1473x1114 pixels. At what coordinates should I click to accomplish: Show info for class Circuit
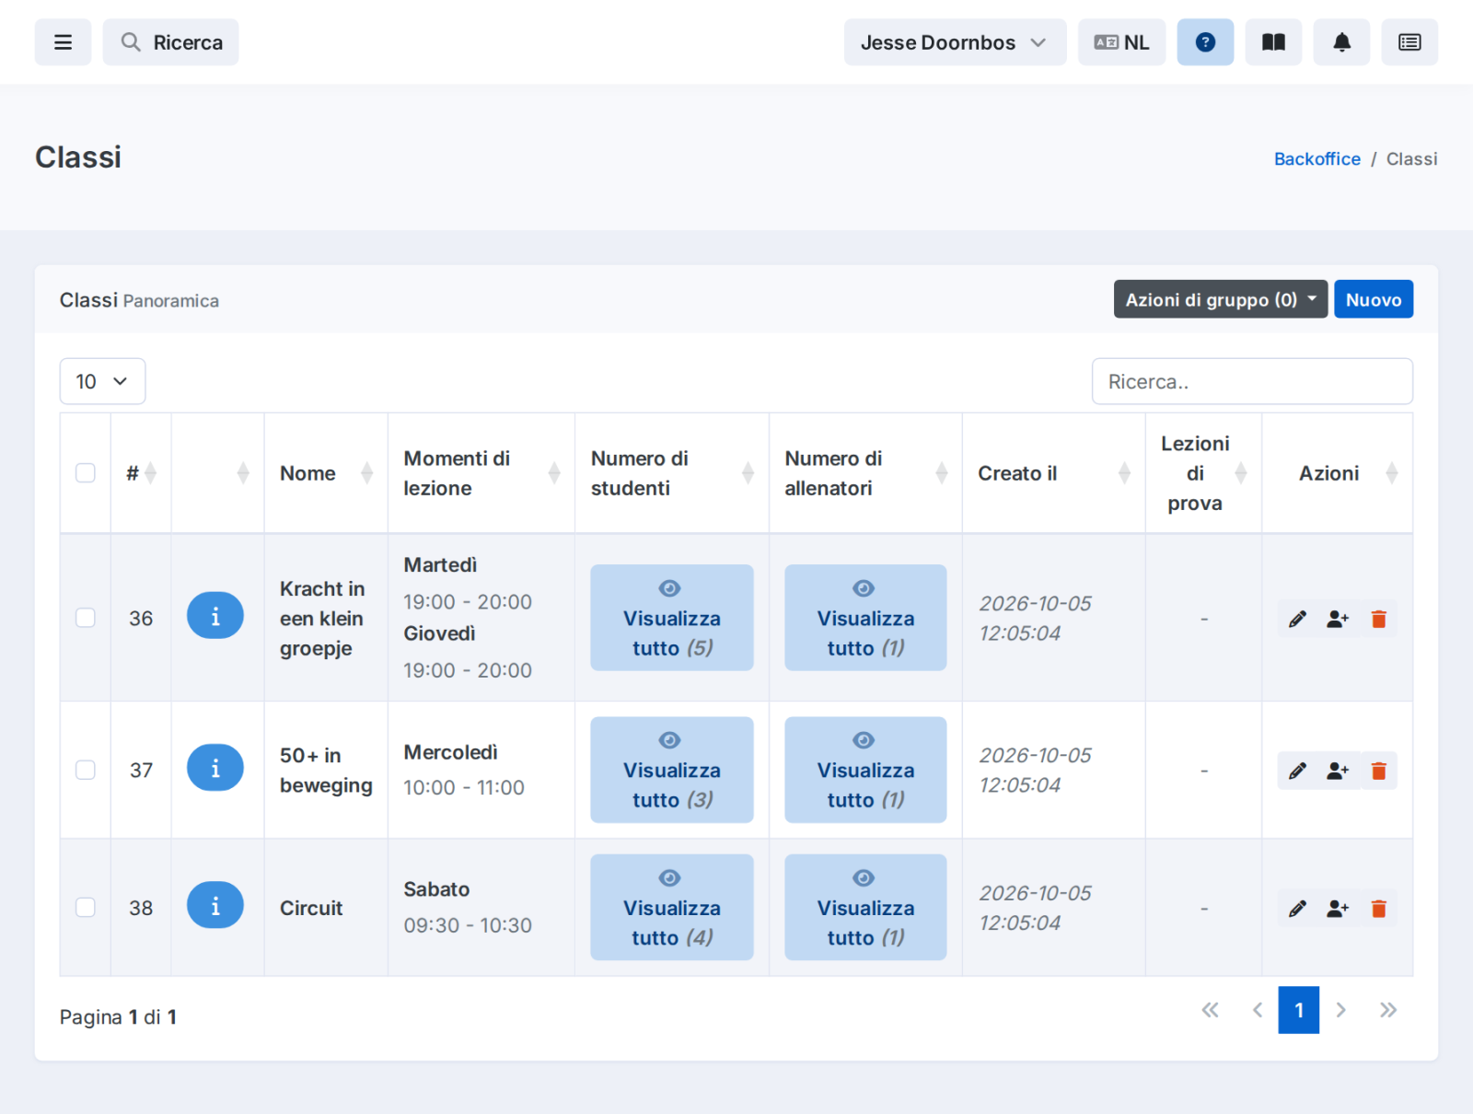point(215,906)
